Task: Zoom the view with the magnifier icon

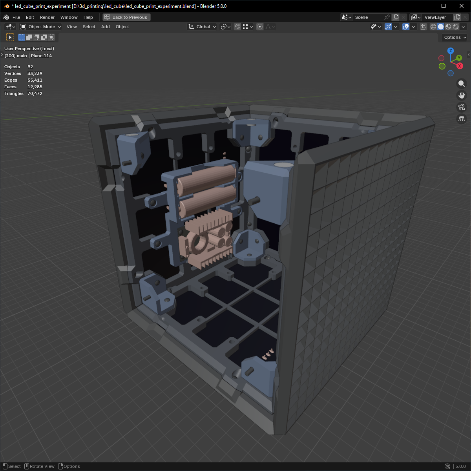Action: point(462,83)
